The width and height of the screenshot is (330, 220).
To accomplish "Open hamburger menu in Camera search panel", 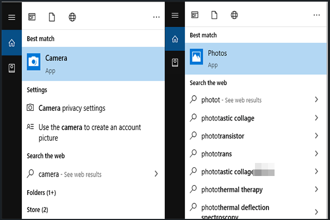I will pyautogui.click(x=11, y=17).
